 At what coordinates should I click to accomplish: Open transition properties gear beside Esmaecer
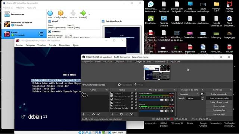(202, 94)
